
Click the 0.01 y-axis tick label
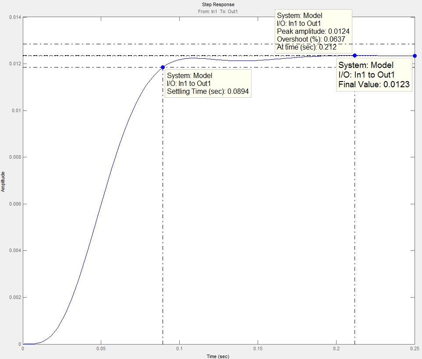coord(16,110)
